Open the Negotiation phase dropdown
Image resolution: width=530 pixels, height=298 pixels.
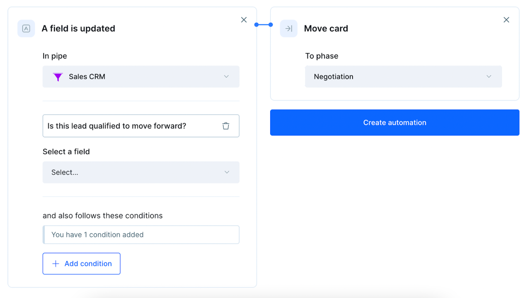click(x=403, y=77)
